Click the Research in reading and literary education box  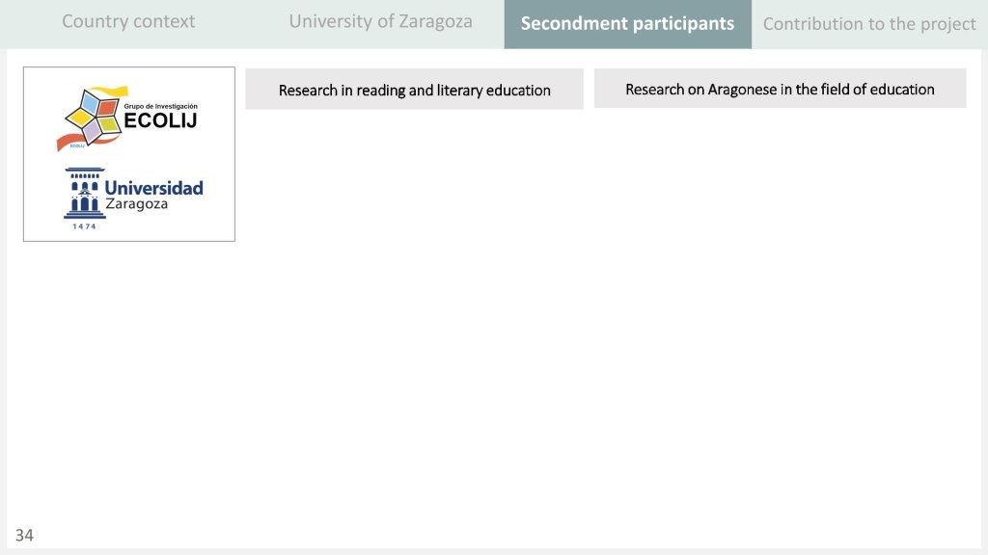click(414, 90)
